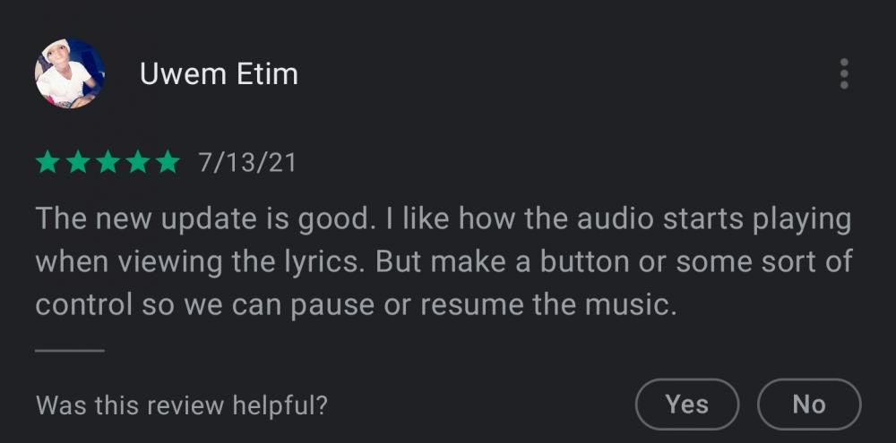Click the fourth green rating star
Screen dimensions: 896x443
pyautogui.click(x=137, y=163)
